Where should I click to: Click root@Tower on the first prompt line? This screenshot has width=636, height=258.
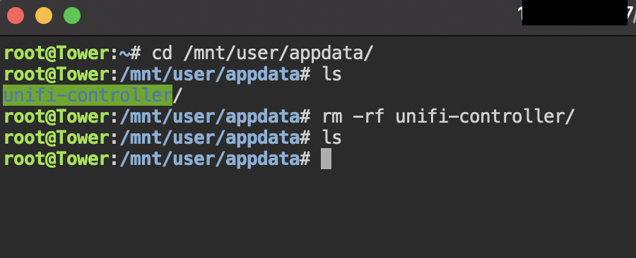pos(56,54)
